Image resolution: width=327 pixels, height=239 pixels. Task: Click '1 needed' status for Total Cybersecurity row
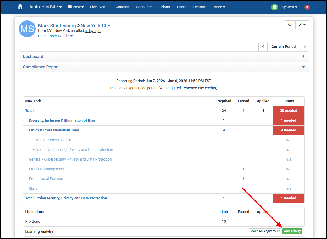[289, 198]
